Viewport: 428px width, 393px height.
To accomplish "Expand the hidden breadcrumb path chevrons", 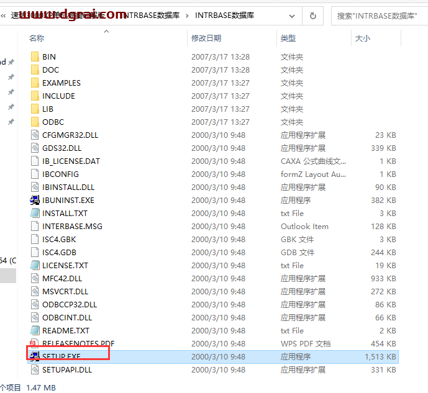I will [x=3, y=16].
